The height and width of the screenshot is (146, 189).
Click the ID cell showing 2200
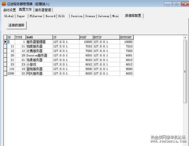11,73
